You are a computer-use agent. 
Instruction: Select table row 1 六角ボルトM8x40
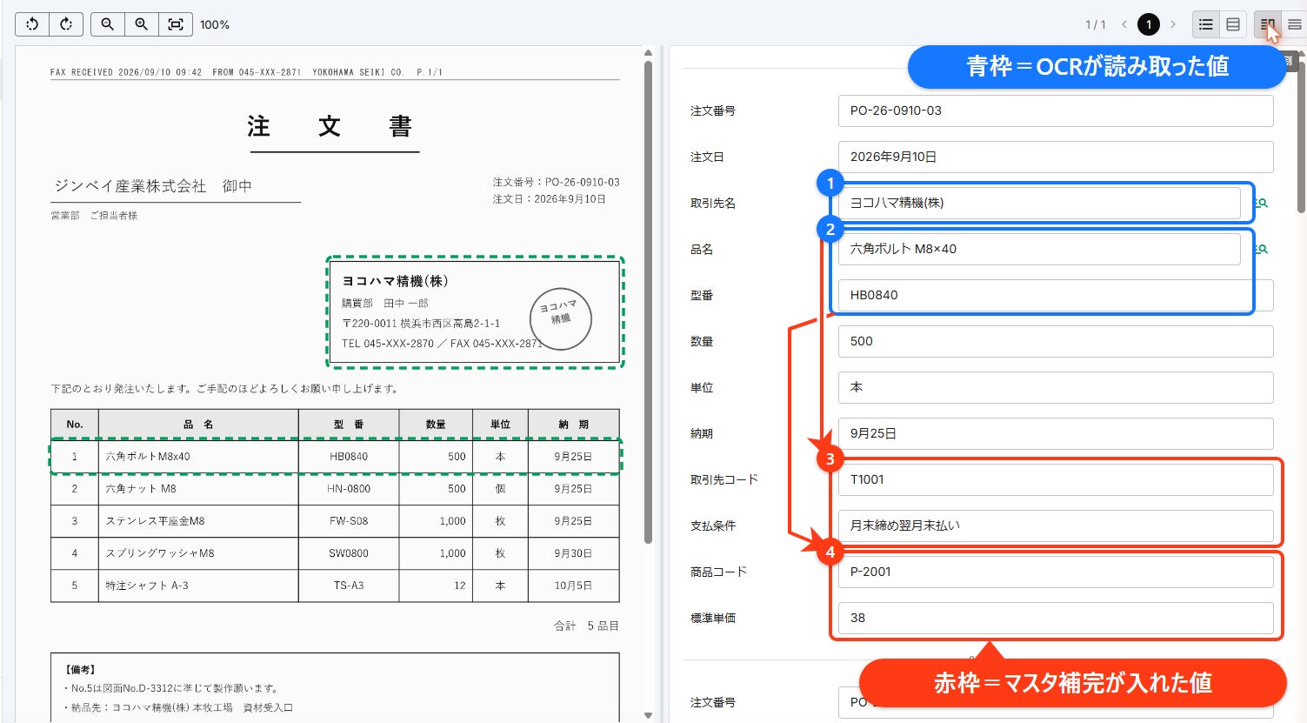pos(335,456)
